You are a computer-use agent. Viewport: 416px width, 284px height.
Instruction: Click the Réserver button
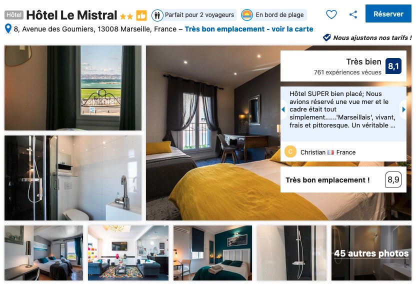click(x=388, y=13)
